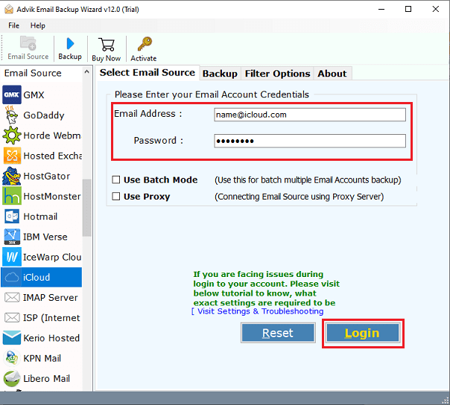This screenshot has height=405, width=450.
Task: Open the Help menu
Action: click(37, 25)
